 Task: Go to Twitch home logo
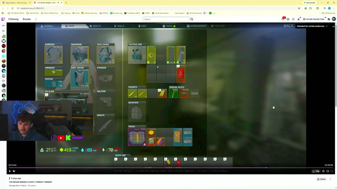point(3,19)
